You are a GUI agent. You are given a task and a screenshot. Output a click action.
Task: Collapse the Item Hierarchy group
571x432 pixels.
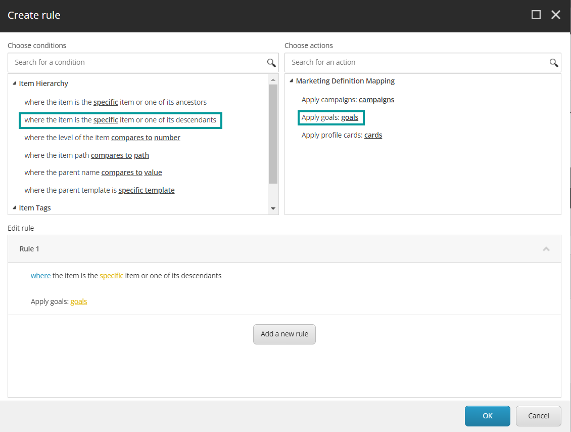[15, 83]
